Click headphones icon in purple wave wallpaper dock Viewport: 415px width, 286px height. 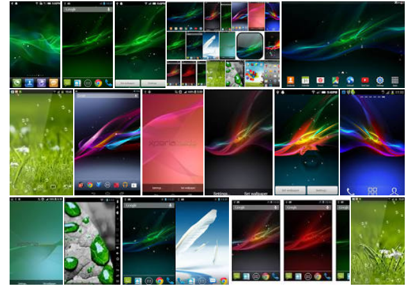tap(125, 185)
